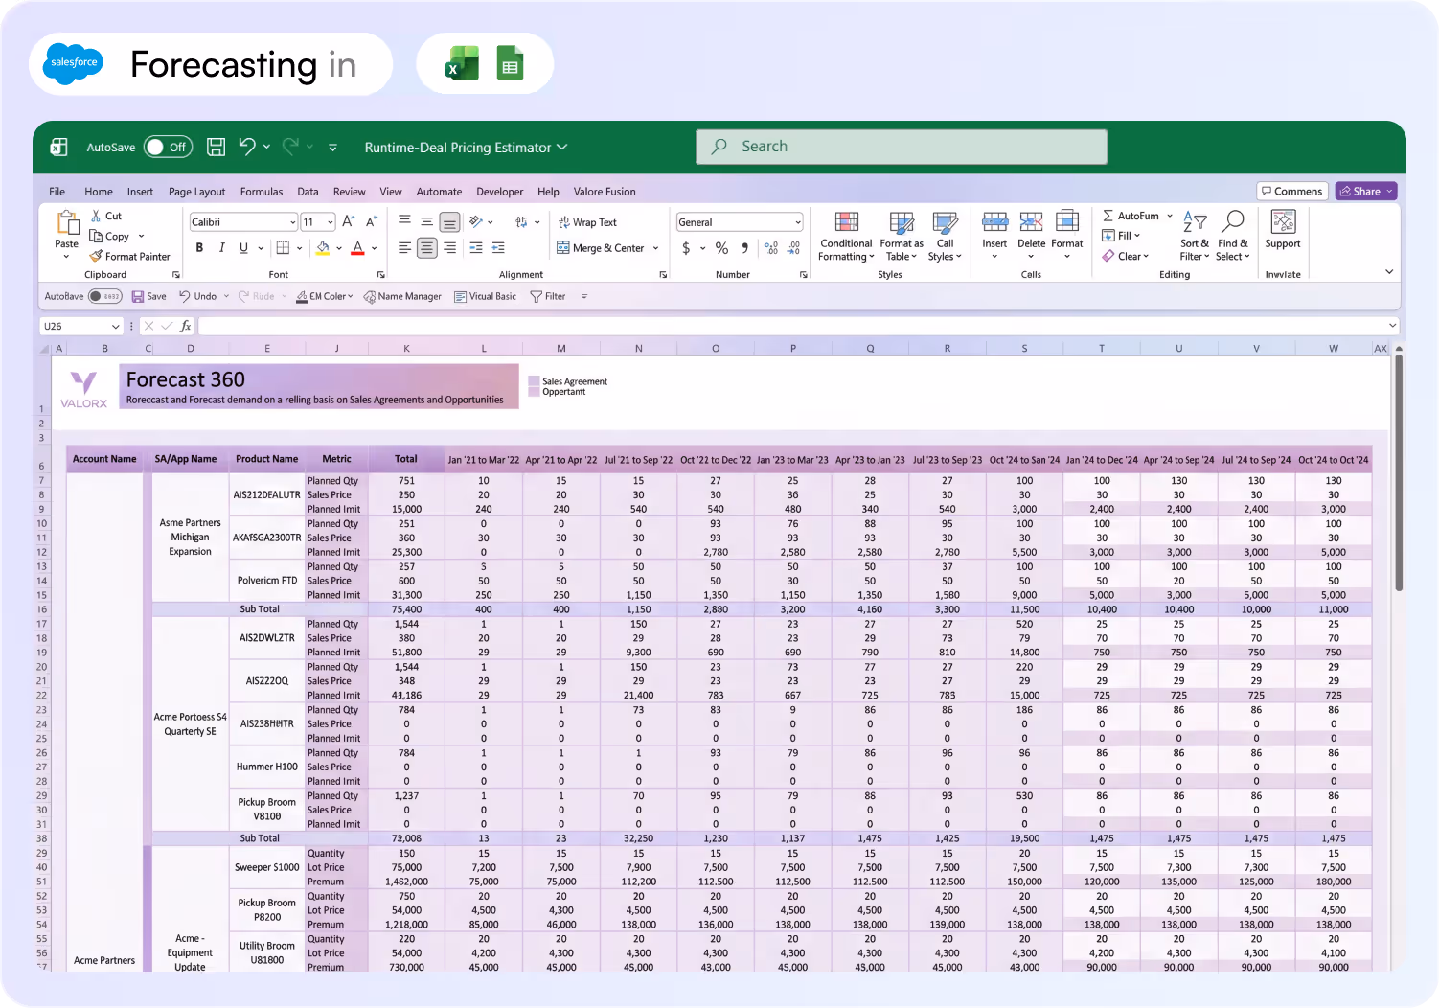Open the Merge & Center dropdown arrow
1439x1008 pixels.
654,247
